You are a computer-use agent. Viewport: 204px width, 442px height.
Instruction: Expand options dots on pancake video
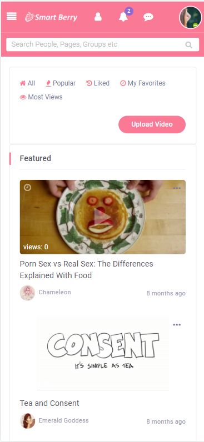pos(177,188)
